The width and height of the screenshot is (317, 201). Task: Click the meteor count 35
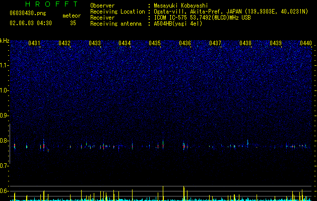click(73, 23)
